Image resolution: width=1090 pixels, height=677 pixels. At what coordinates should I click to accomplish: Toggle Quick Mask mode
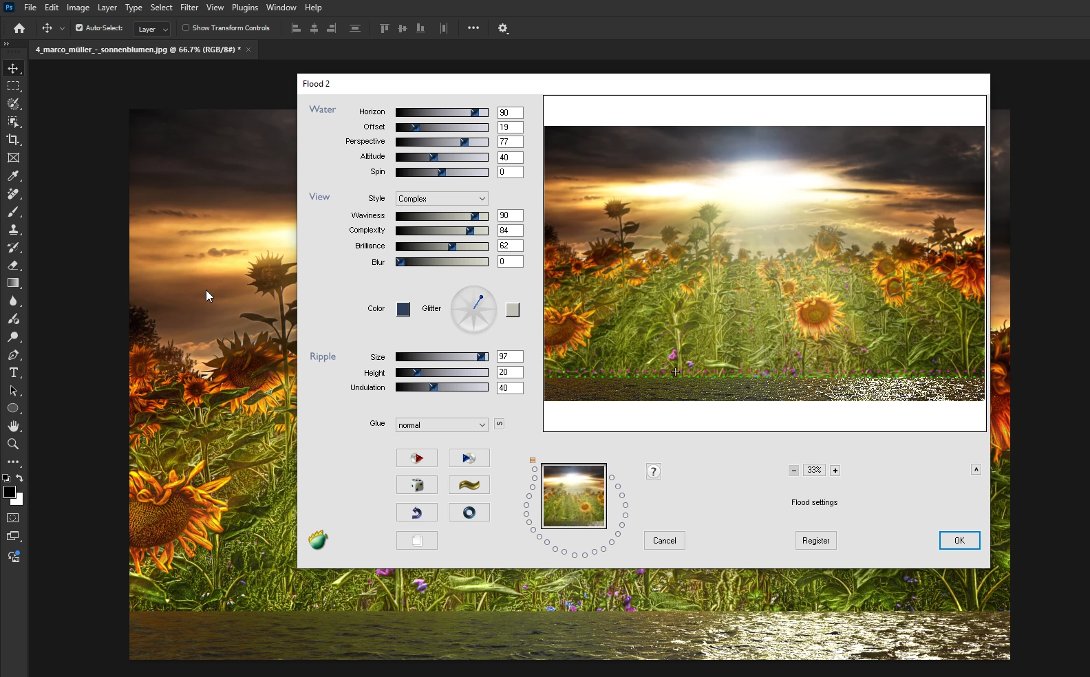13,518
